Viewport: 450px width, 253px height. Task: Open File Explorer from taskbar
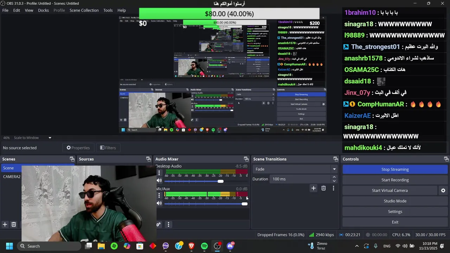click(101, 246)
